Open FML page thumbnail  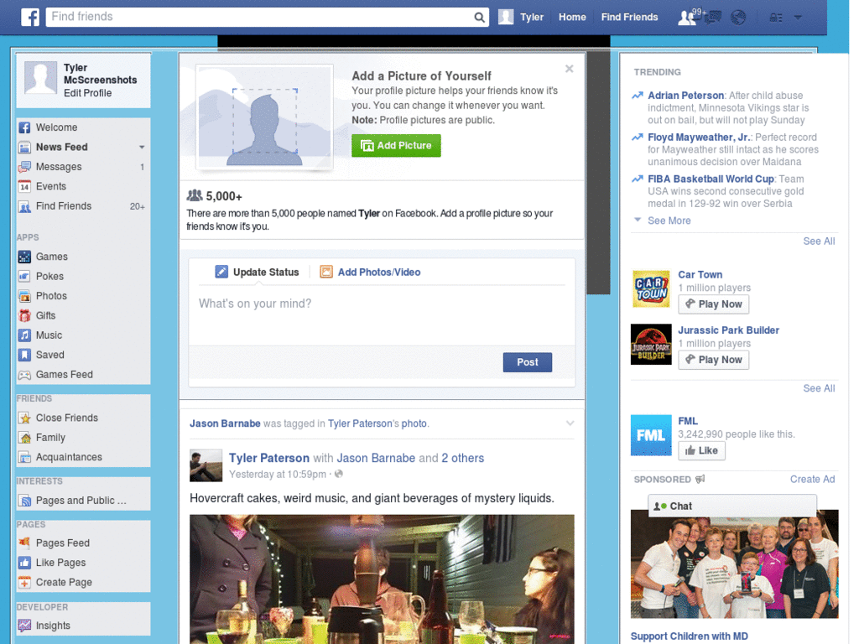coord(651,435)
